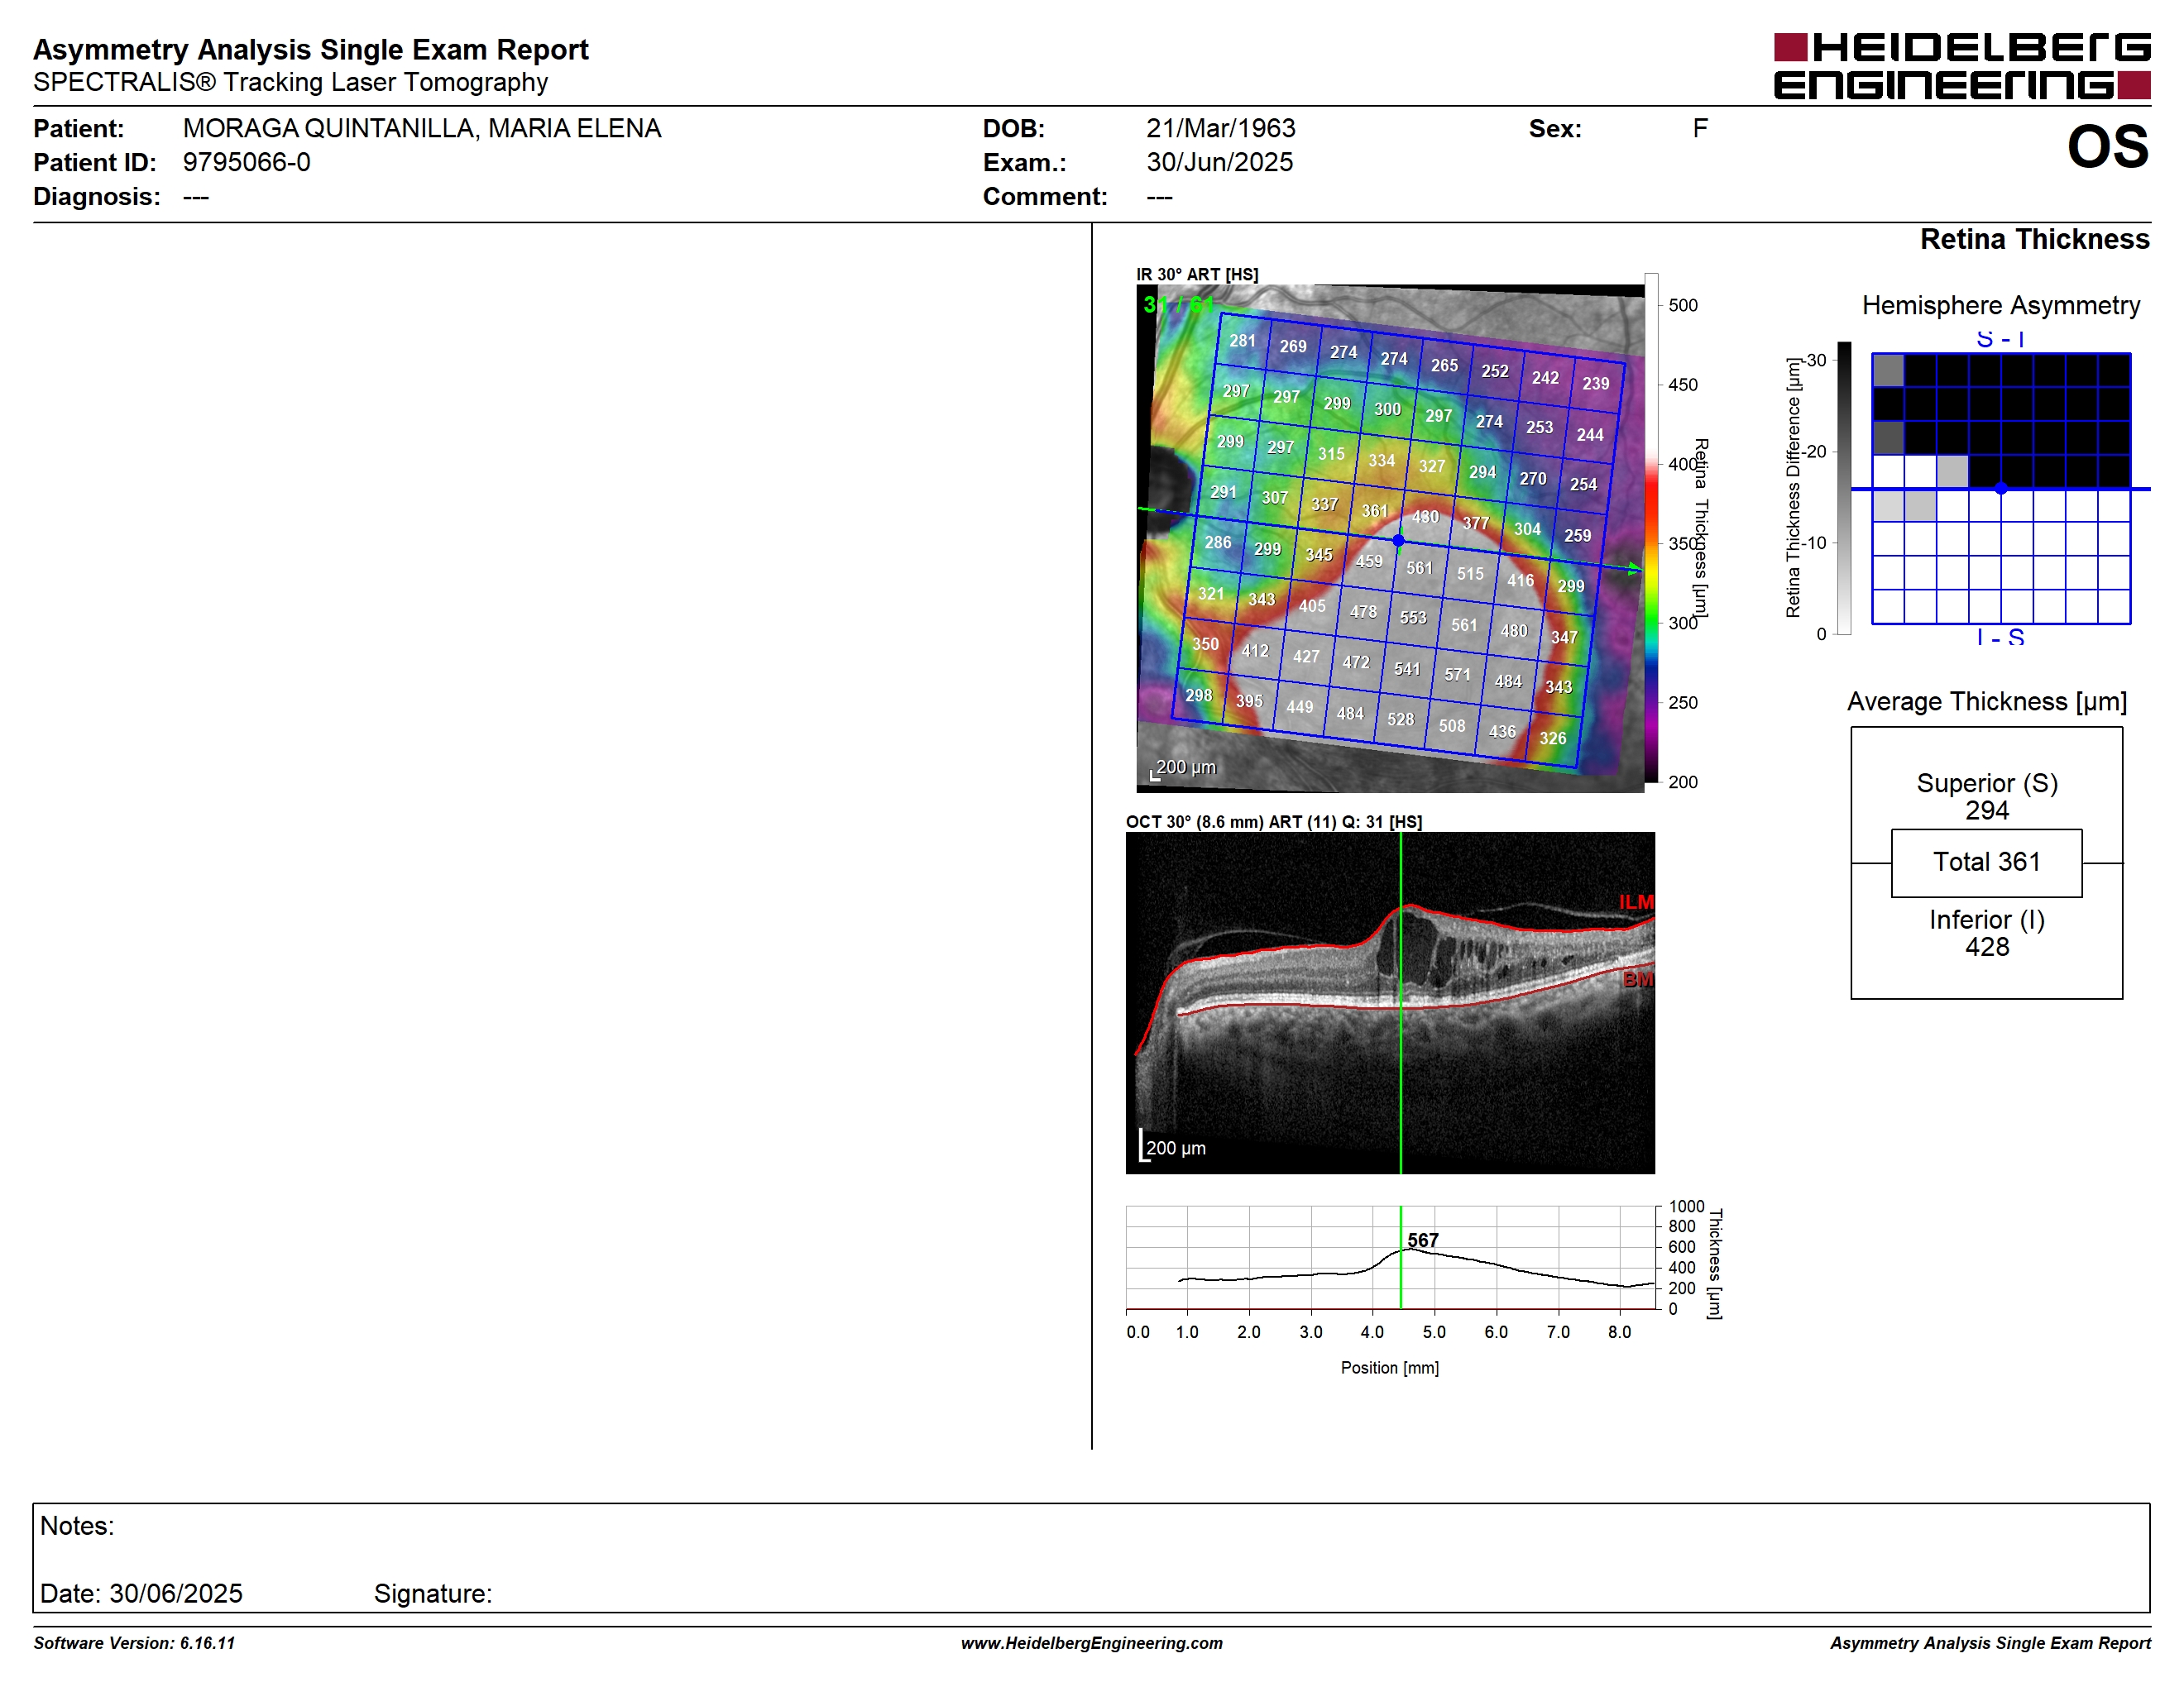This screenshot has width=2184, height=1687.
Task: Click the 350 cell in thickness grid
Action: point(1205,645)
